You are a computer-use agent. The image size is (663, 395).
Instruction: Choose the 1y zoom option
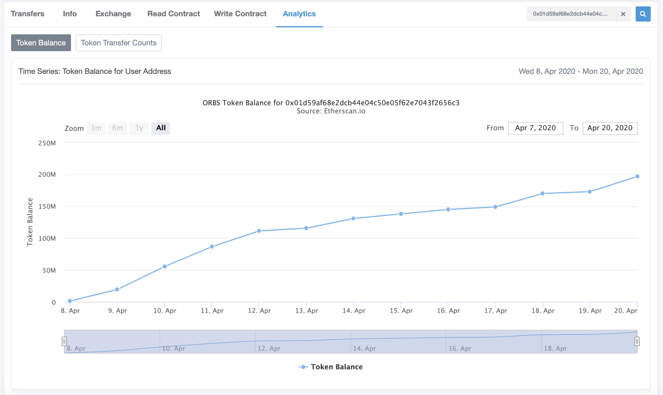click(x=139, y=128)
